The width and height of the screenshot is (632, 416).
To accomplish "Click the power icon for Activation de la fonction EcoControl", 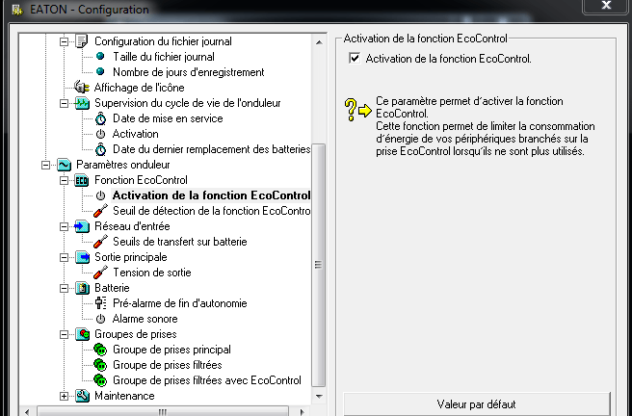I will pyautogui.click(x=100, y=195).
